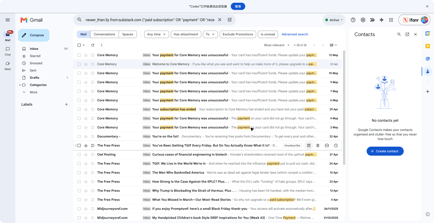Viewport: 434px width, 223px height.
Task: Open Contacts in a new tab
Action: coord(407,34)
